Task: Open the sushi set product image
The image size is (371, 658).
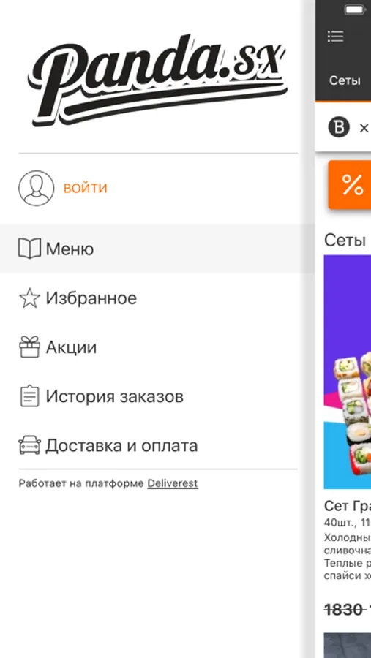Action: coord(347,372)
